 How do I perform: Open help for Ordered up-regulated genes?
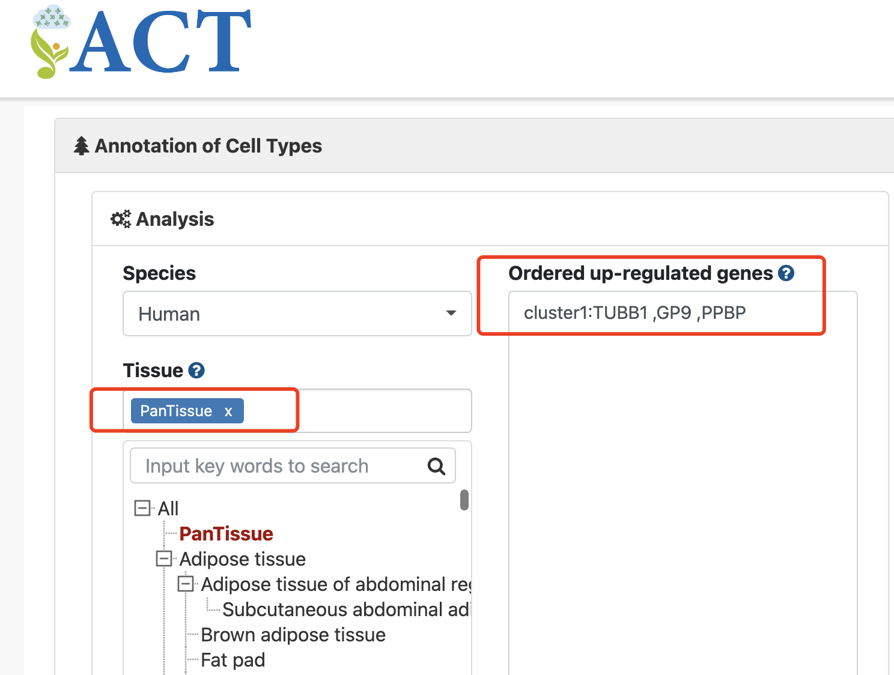pyautogui.click(x=786, y=273)
